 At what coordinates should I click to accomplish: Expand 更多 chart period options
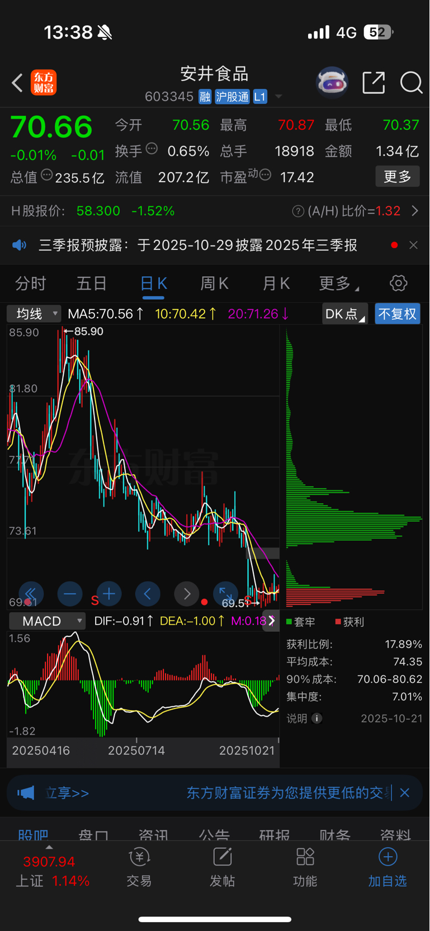339,283
